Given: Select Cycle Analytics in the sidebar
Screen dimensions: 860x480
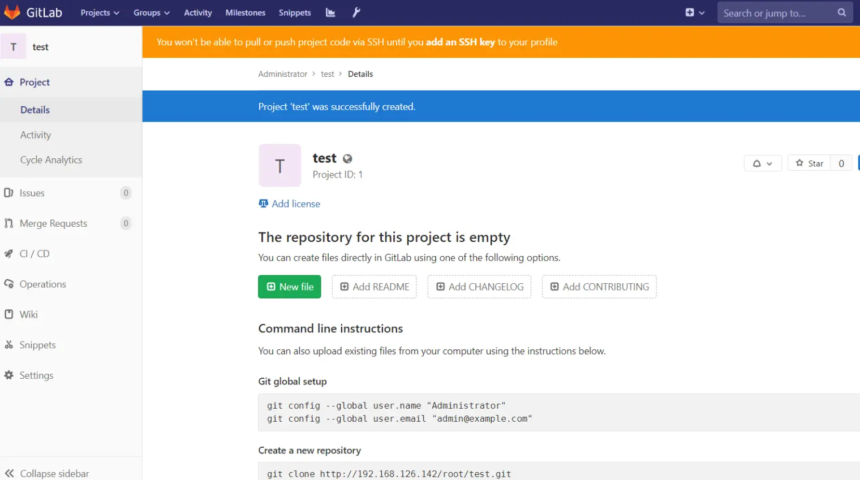Looking at the screenshot, I should (x=51, y=160).
